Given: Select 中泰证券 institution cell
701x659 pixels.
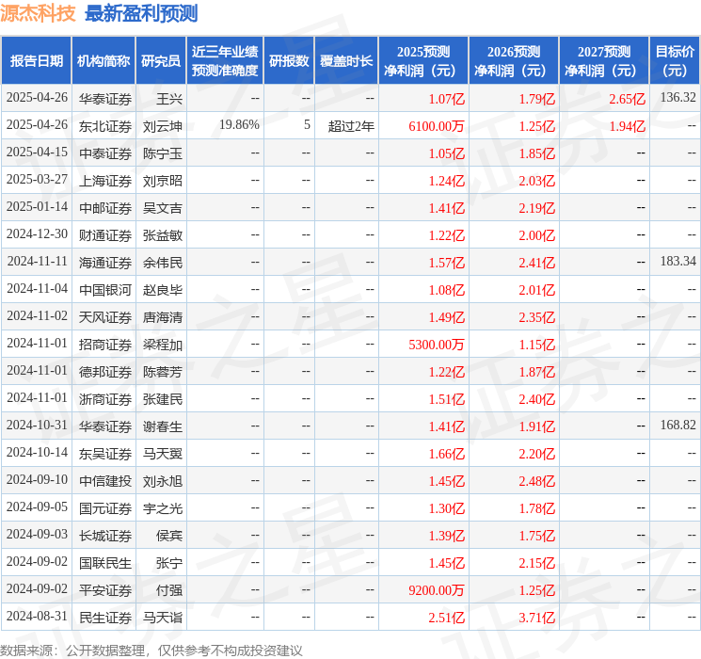Looking at the screenshot, I should [x=105, y=153].
